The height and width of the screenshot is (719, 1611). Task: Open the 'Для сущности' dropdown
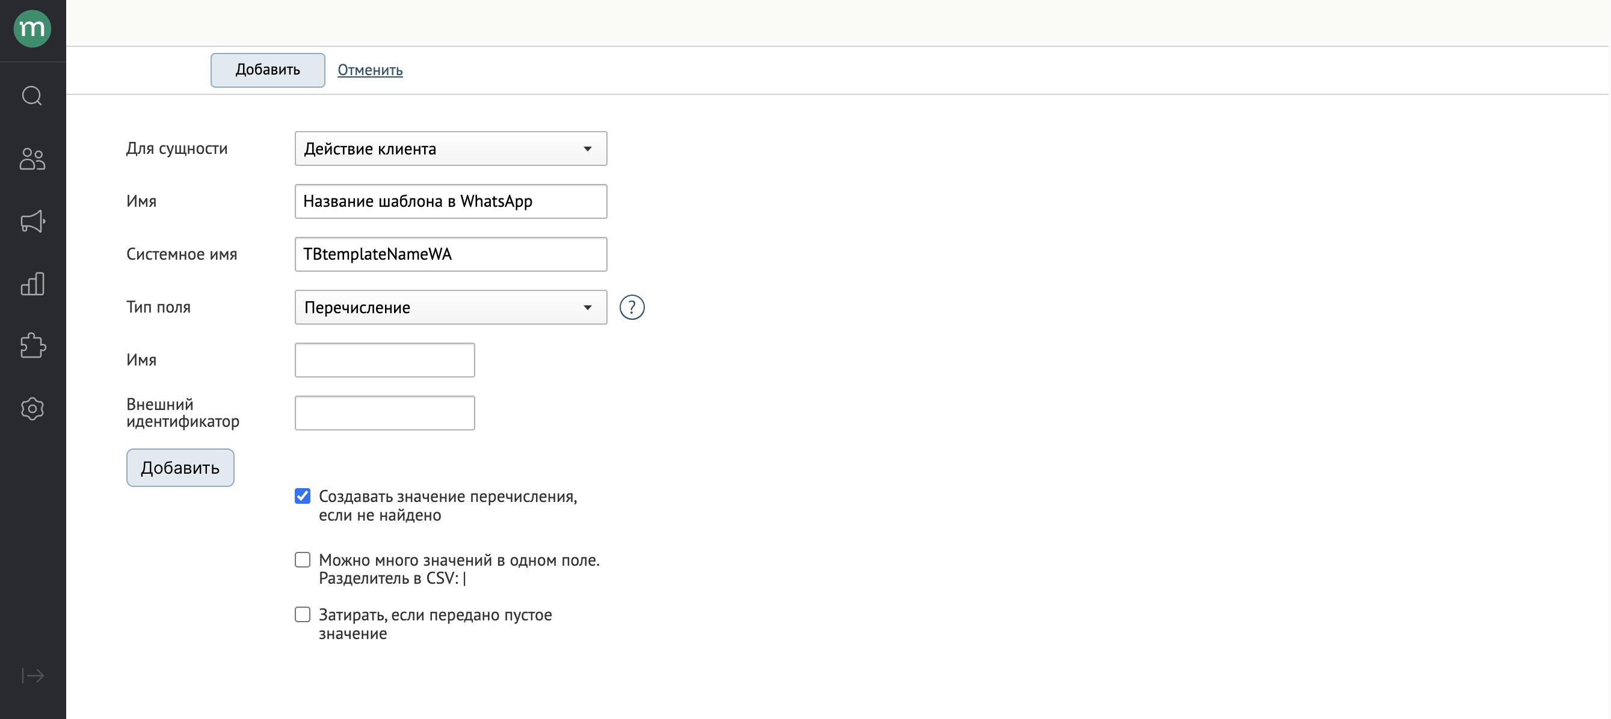pyautogui.click(x=451, y=149)
